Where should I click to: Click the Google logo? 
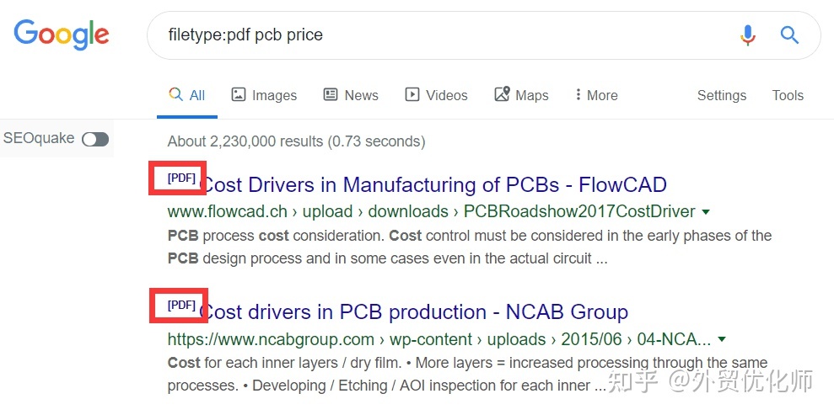(62, 35)
